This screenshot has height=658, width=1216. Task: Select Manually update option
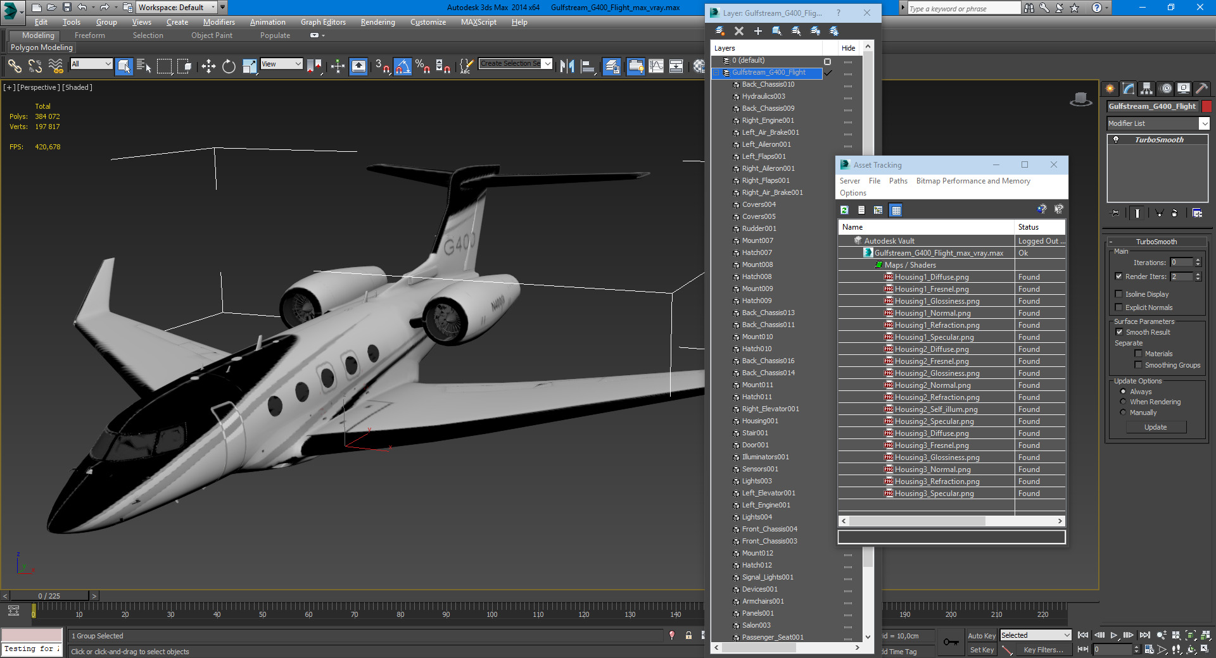point(1124,413)
